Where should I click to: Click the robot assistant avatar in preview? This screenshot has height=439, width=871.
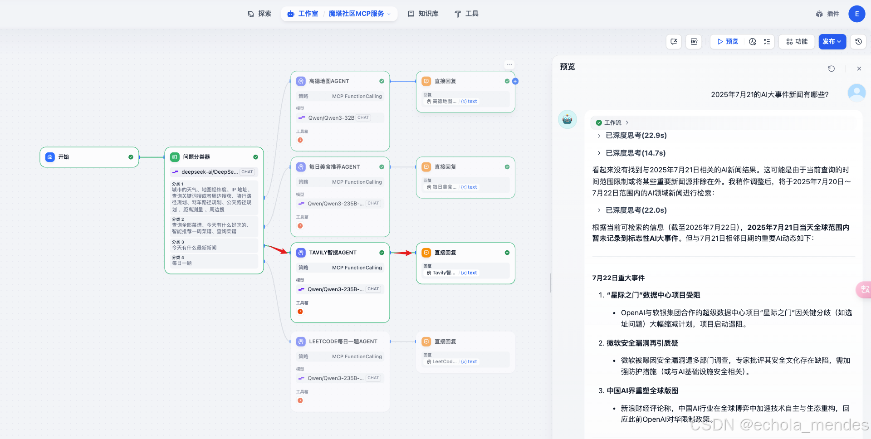click(567, 120)
